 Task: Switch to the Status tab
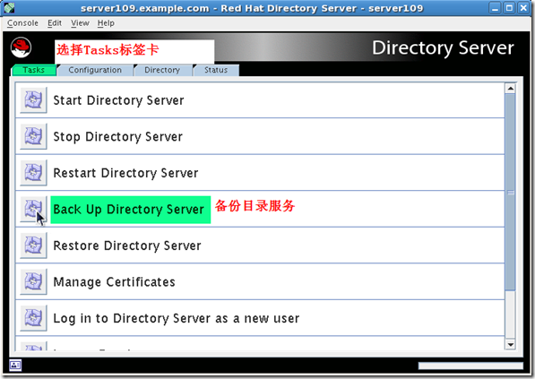(x=216, y=70)
